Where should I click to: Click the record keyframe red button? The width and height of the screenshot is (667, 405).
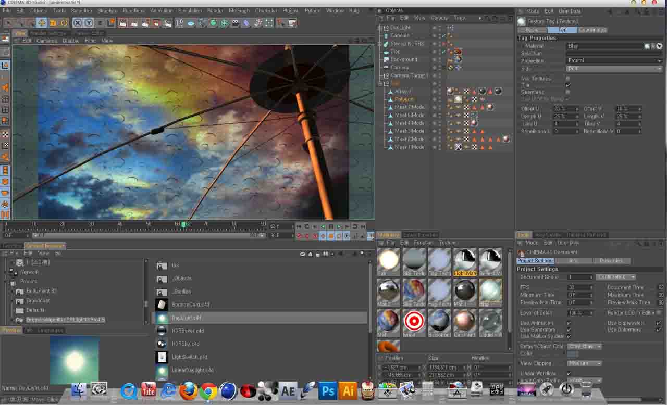coord(299,236)
